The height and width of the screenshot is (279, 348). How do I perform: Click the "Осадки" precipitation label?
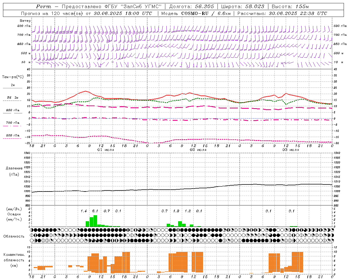point(14,214)
